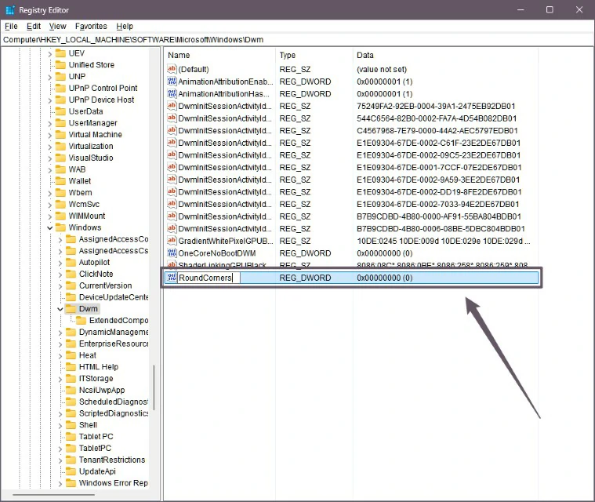This screenshot has height=502, width=595.
Task: Maximize the Registry Editor window
Action: click(x=550, y=10)
